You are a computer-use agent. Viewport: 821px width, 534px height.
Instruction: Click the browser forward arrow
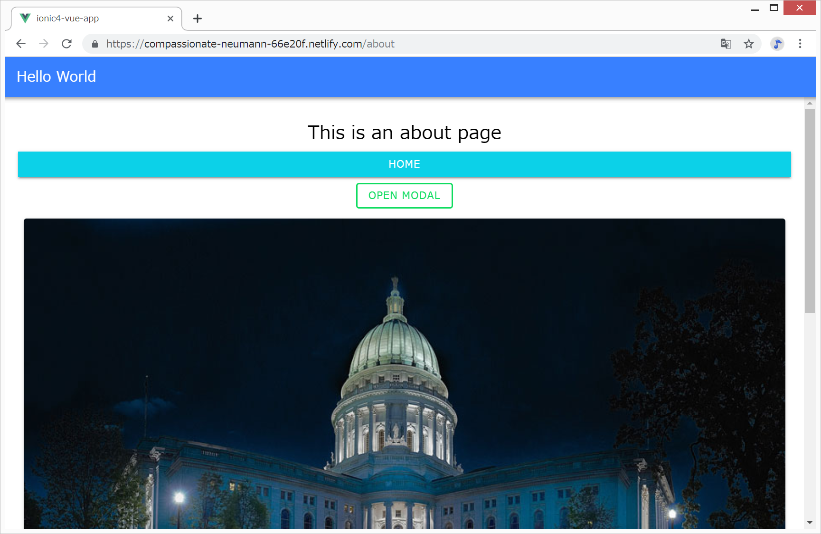44,44
